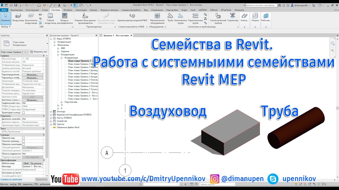Click Изменить button for Переопределения

[x=32, y=75]
